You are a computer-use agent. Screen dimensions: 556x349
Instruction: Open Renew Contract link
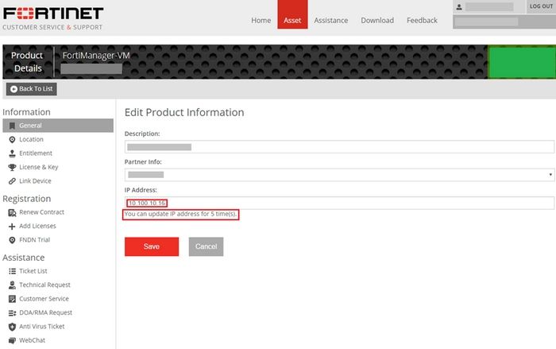[x=41, y=212]
